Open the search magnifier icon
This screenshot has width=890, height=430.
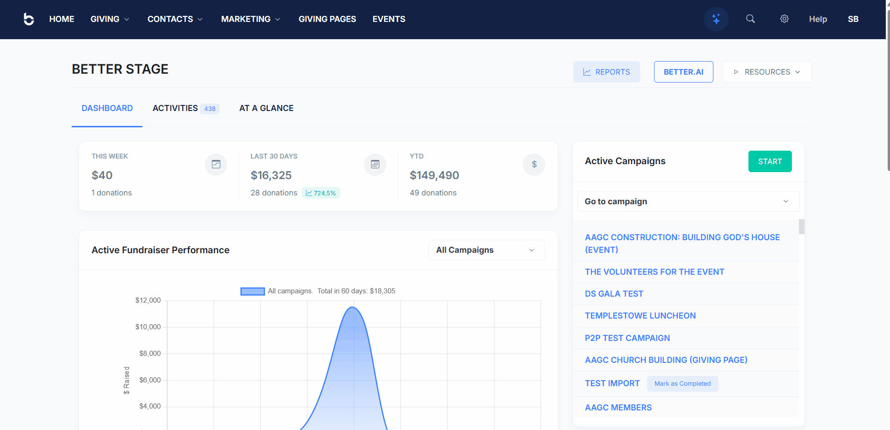(750, 19)
